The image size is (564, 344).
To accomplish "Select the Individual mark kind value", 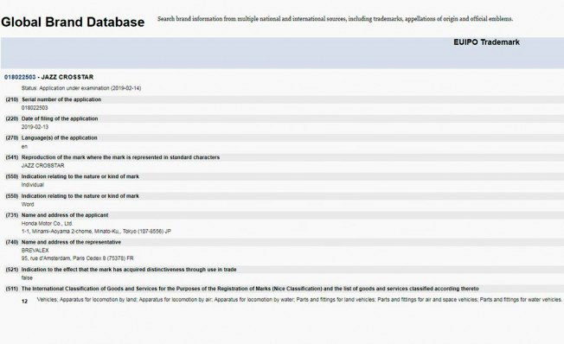I will click(33, 185).
